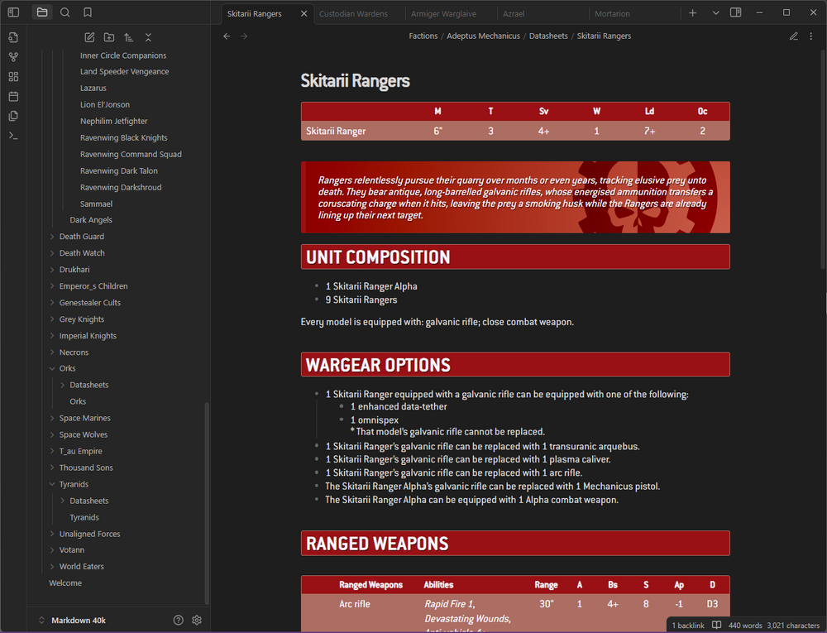This screenshot has height=633, width=827.
Task: Click reading view book icon in status bar
Action: [716, 625]
